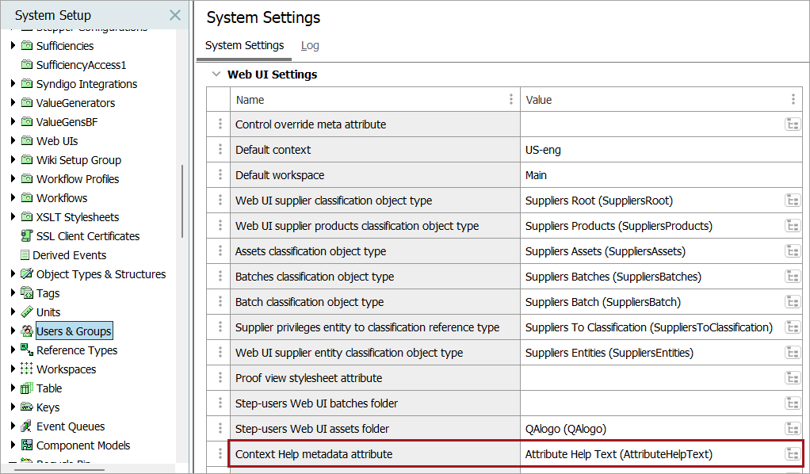Click the Event Queues icon

pos(27,426)
